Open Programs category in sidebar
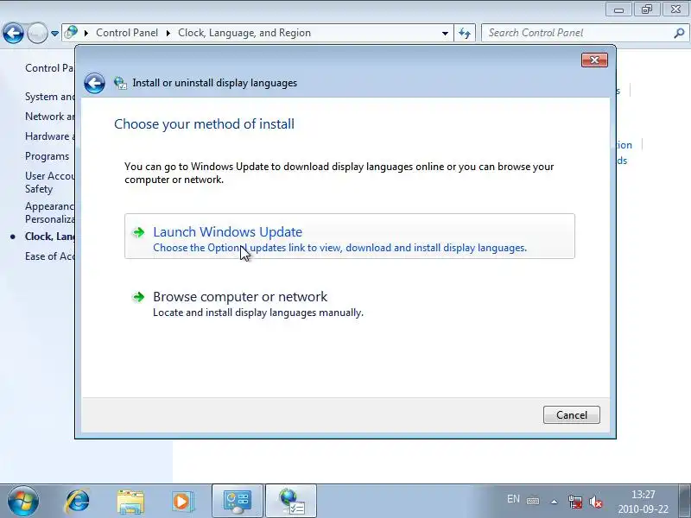This screenshot has height=518, width=691. tap(48, 156)
